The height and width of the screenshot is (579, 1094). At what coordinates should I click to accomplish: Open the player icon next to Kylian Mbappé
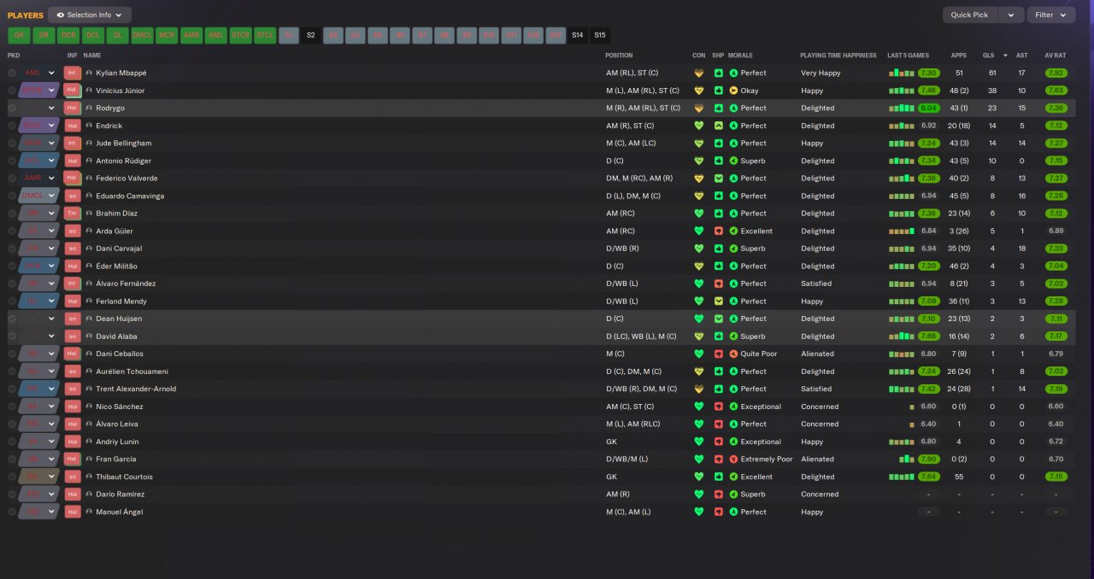89,73
